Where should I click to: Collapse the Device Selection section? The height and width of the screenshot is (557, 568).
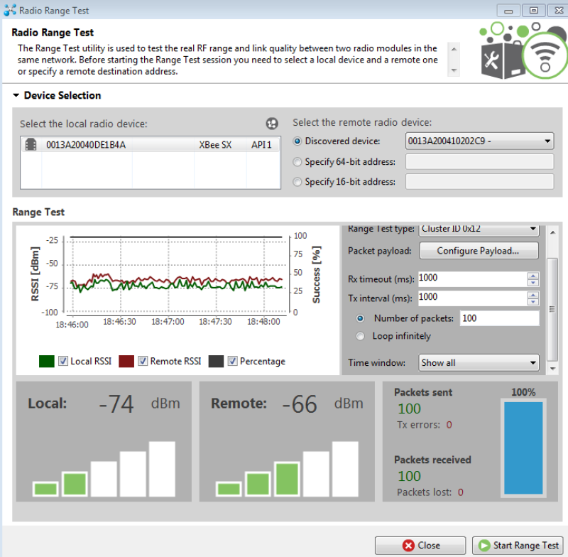pos(16,95)
